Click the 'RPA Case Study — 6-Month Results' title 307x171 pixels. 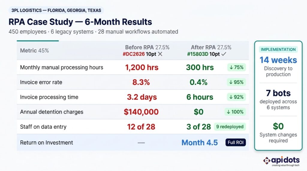80,22
